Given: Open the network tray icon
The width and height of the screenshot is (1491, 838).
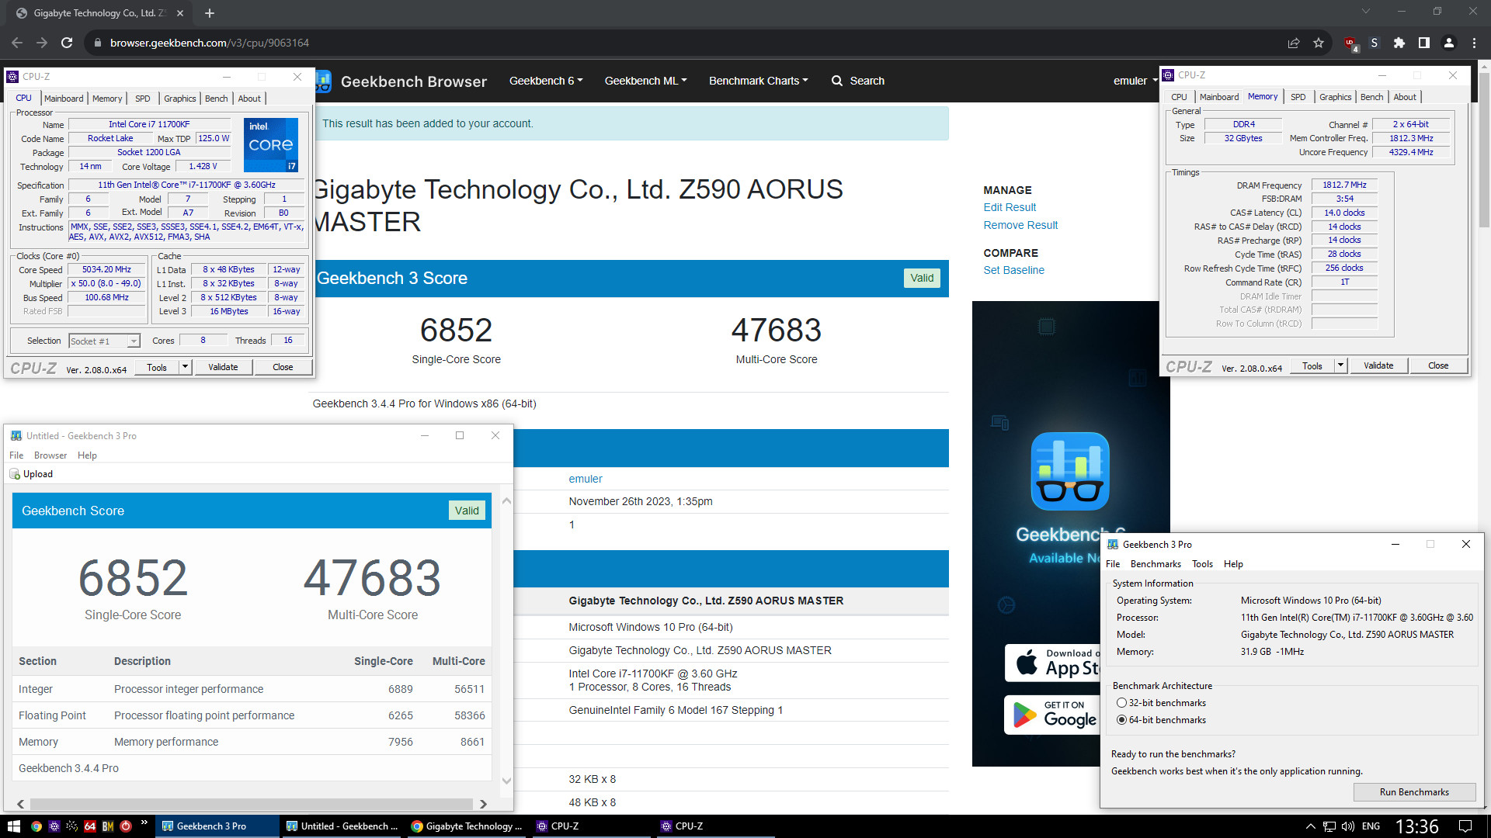Looking at the screenshot, I should tap(1329, 826).
